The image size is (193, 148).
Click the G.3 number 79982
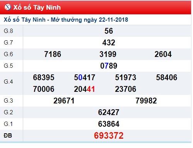click(146, 101)
